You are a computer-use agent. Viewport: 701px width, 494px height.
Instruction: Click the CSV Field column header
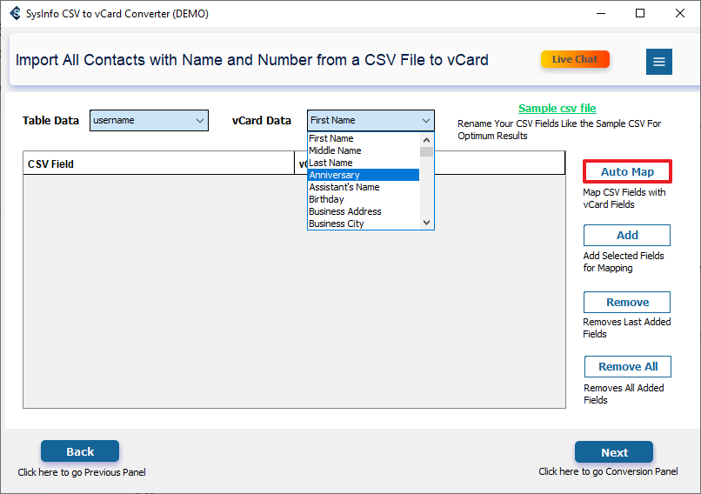(158, 164)
